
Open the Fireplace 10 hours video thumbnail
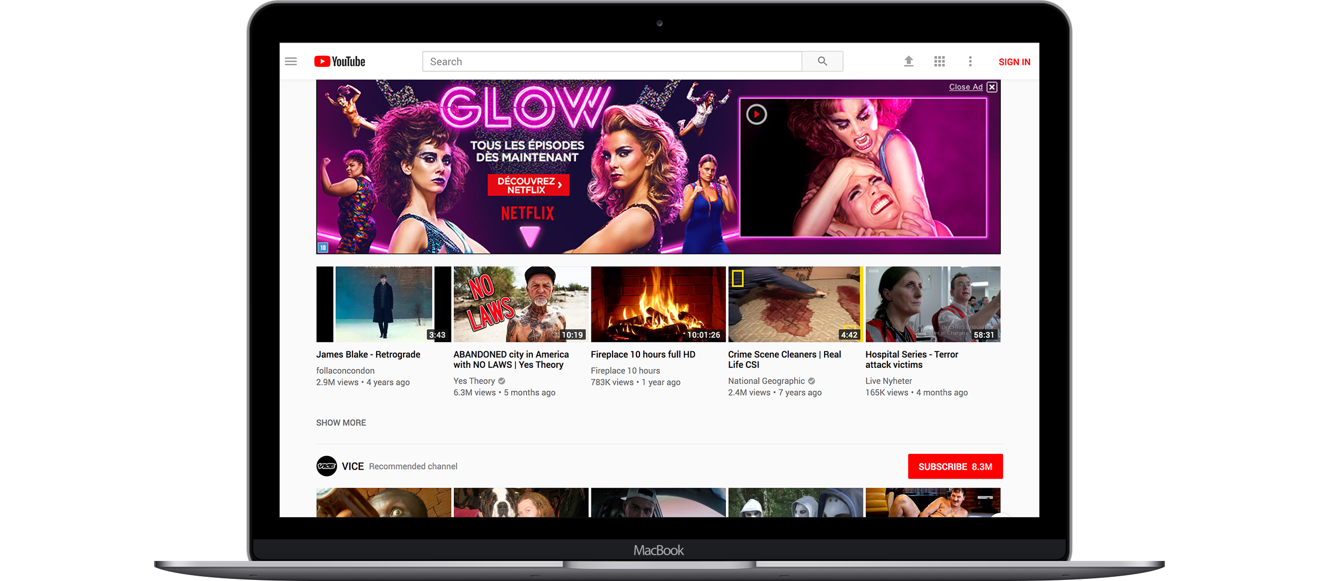pos(658,304)
